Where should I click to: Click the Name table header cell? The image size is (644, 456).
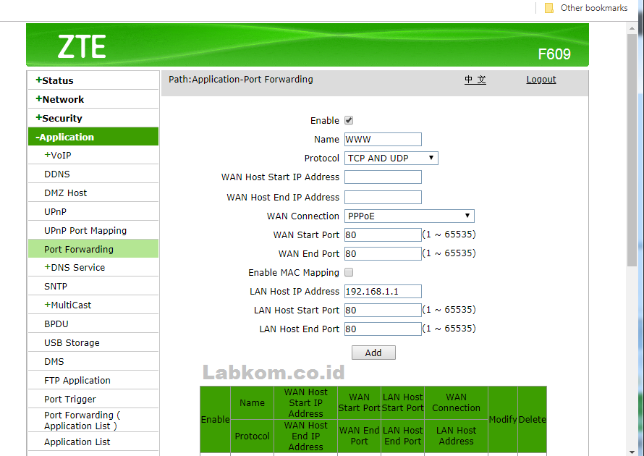[x=253, y=402]
